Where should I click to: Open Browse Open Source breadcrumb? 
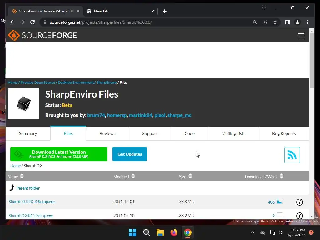[38, 82]
